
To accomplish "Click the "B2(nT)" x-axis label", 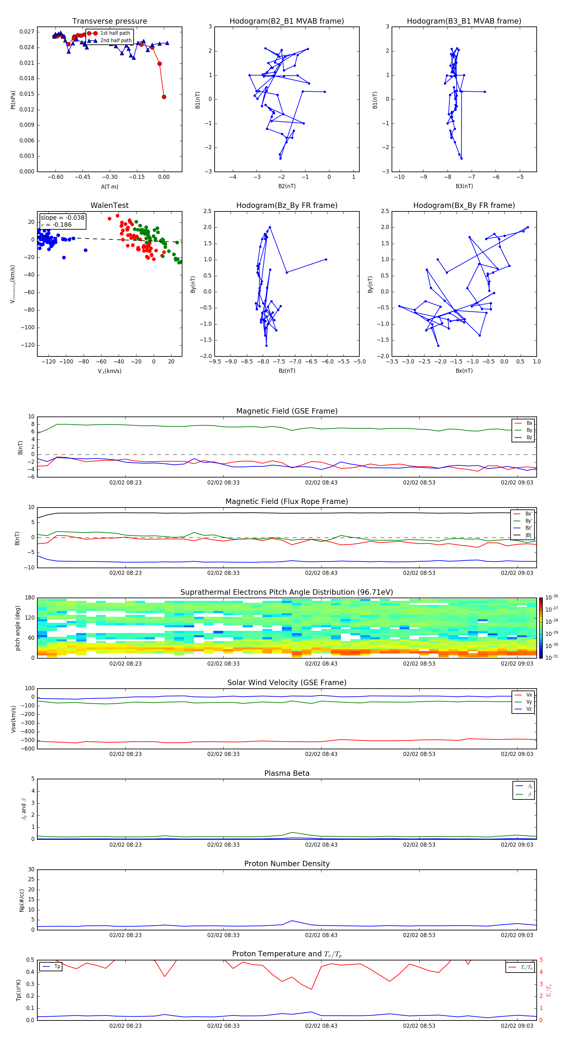I will pos(287,186).
